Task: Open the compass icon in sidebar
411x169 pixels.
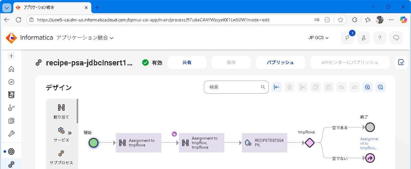Action: click(x=11, y=82)
